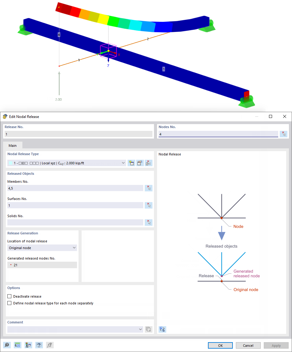Image resolution: width=292 pixels, height=352 pixels.
Task: Select nodes graphically for Nodes No. field
Action: pos(284,134)
